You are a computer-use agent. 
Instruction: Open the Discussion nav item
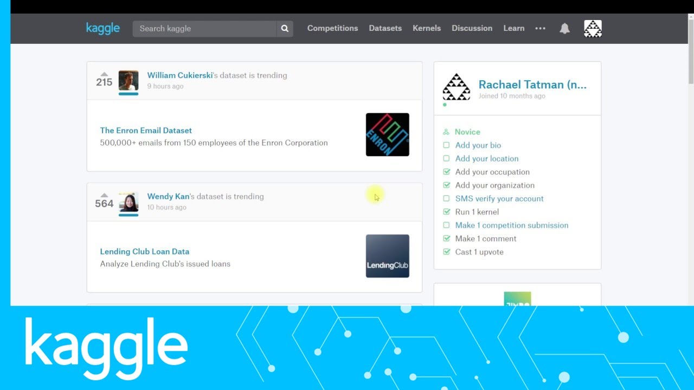coord(472,28)
